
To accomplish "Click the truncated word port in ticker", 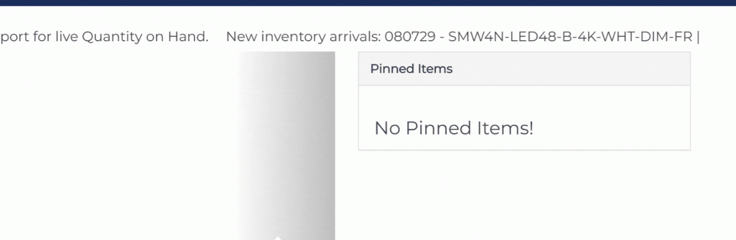I will point(12,37).
